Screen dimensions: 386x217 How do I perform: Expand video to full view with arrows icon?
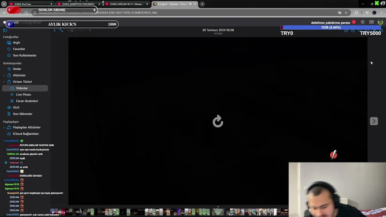[x=61, y=30]
